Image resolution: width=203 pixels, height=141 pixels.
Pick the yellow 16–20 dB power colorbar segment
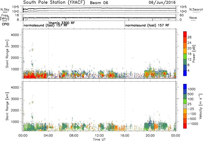pyautogui.click(x=185, y=51)
